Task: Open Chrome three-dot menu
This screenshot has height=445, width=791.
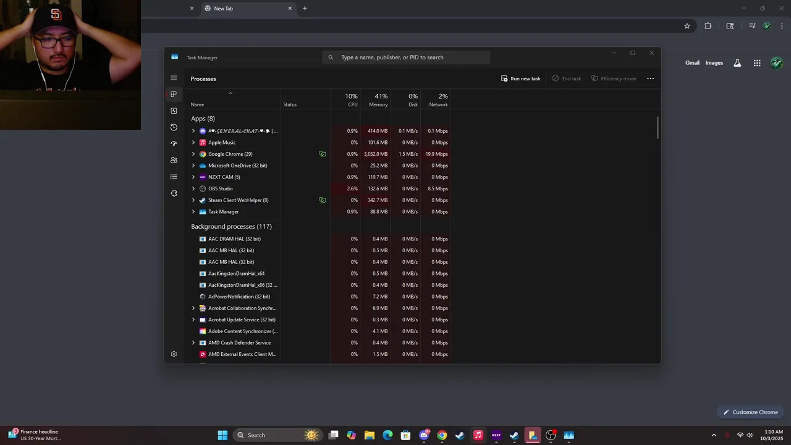Action: click(x=782, y=26)
